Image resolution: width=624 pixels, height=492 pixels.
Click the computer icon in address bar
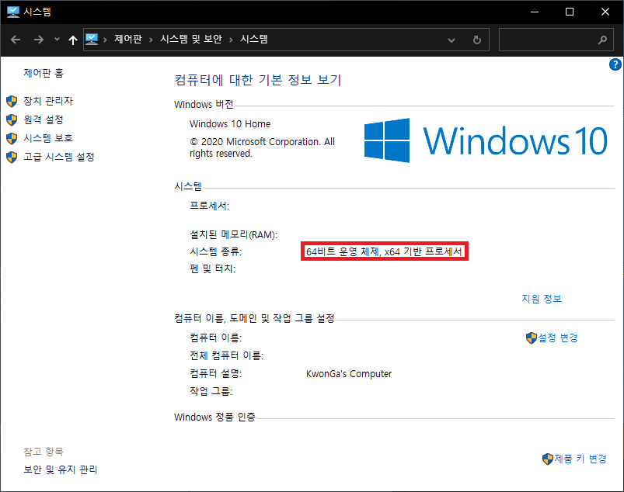pos(92,40)
